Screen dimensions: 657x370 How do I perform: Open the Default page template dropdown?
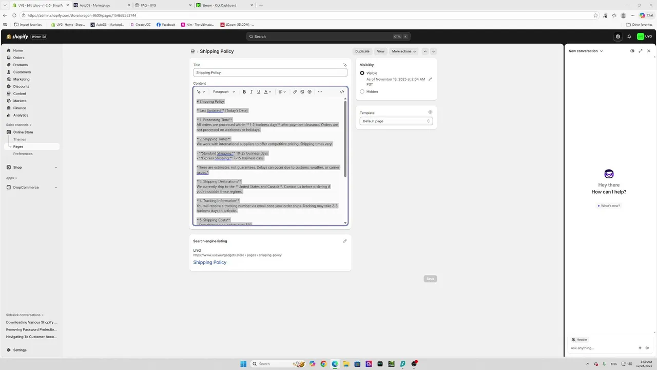click(396, 121)
